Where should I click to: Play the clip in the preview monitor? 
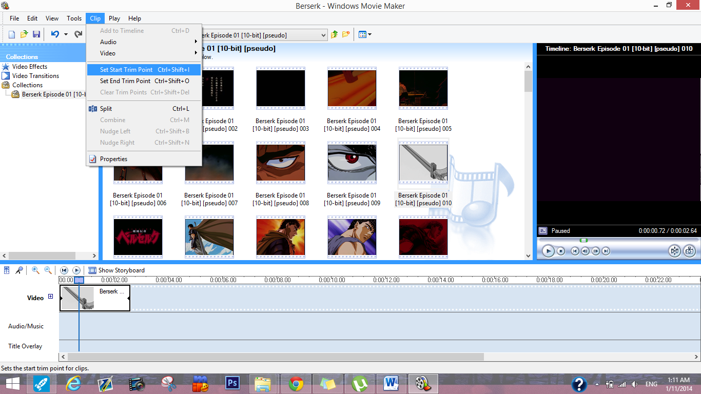[549, 251]
